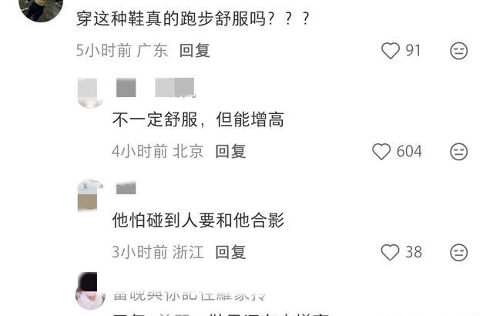Viewport: 493px width, 316px height.
Task: Reply to the 北京 comment posted 4小时前
Action: pos(230,152)
